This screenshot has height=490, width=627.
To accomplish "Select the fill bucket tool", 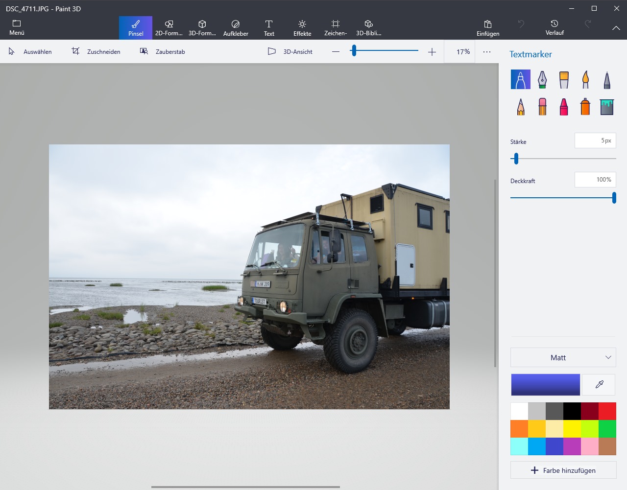I will tap(607, 106).
